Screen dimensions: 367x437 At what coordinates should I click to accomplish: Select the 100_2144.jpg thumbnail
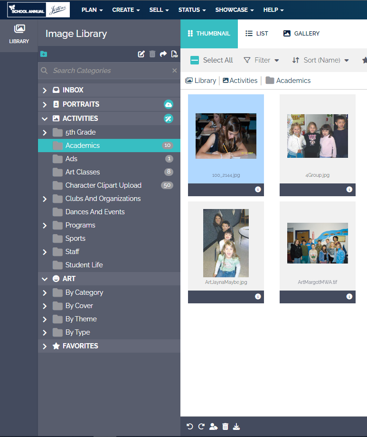click(226, 136)
